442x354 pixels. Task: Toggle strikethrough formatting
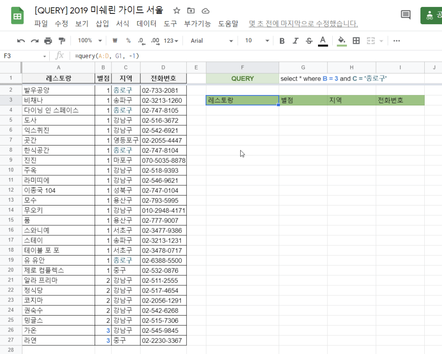click(309, 41)
